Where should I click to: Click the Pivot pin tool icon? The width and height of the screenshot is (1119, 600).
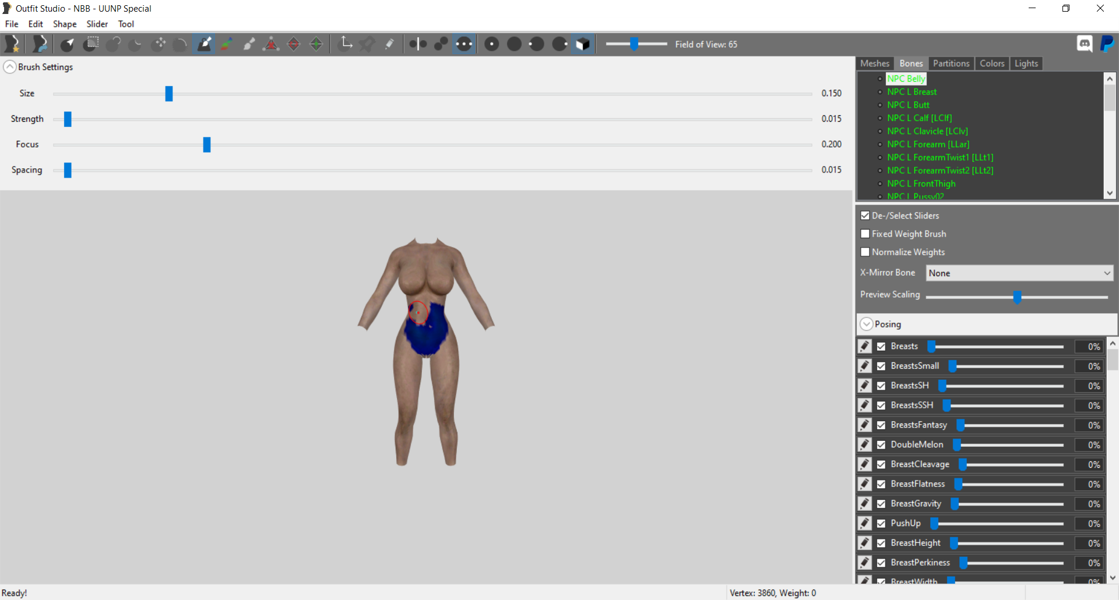[368, 44]
